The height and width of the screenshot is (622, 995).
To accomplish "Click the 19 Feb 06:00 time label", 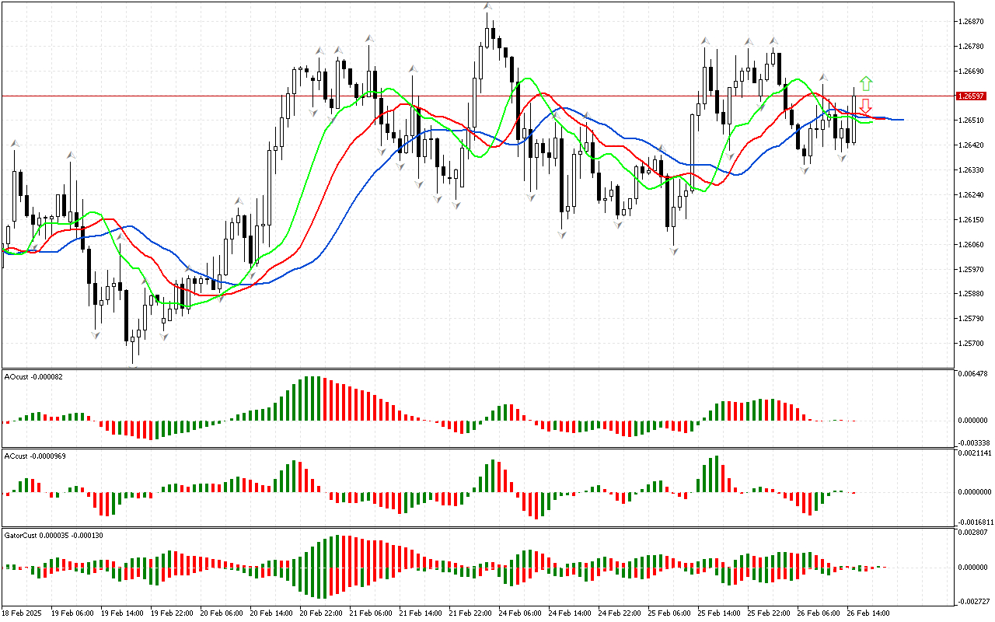I will [72, 613].
